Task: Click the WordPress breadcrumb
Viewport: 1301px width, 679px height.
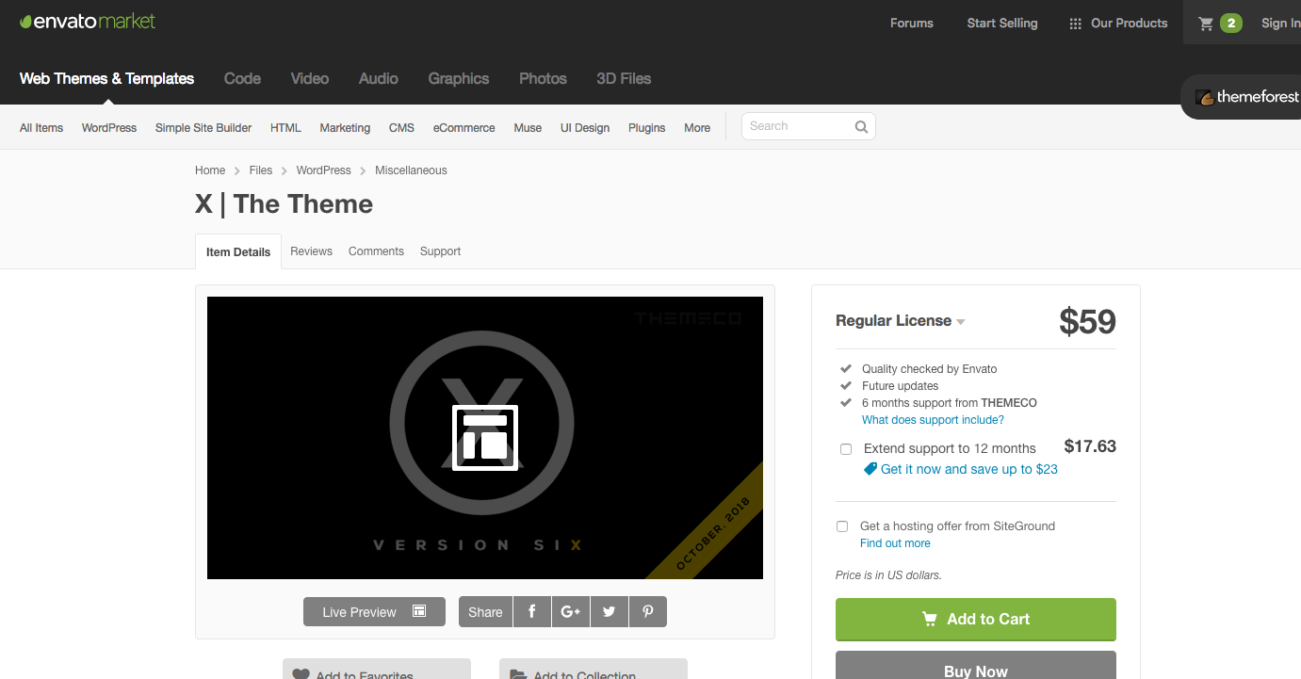Action: point(323,170)
